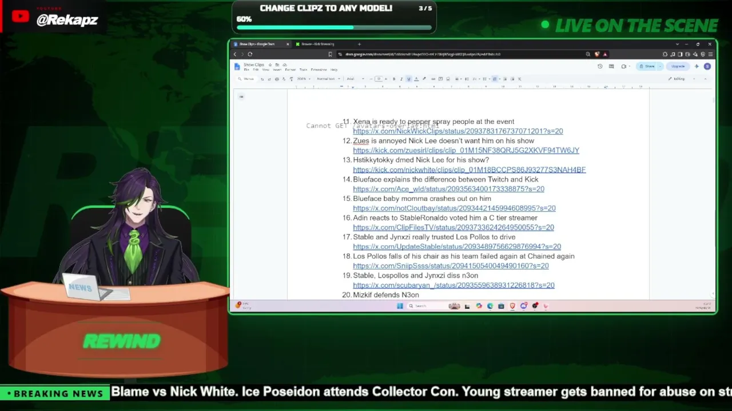Open the notCloutbay x.com link
Screen dimensions: 732x411
(x=454, y=208)
